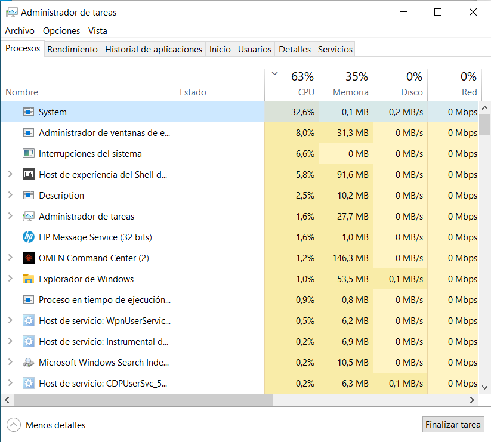Open the Usuarios tab
This screenshot has width=491, height=442.
[x=255, y=49]
